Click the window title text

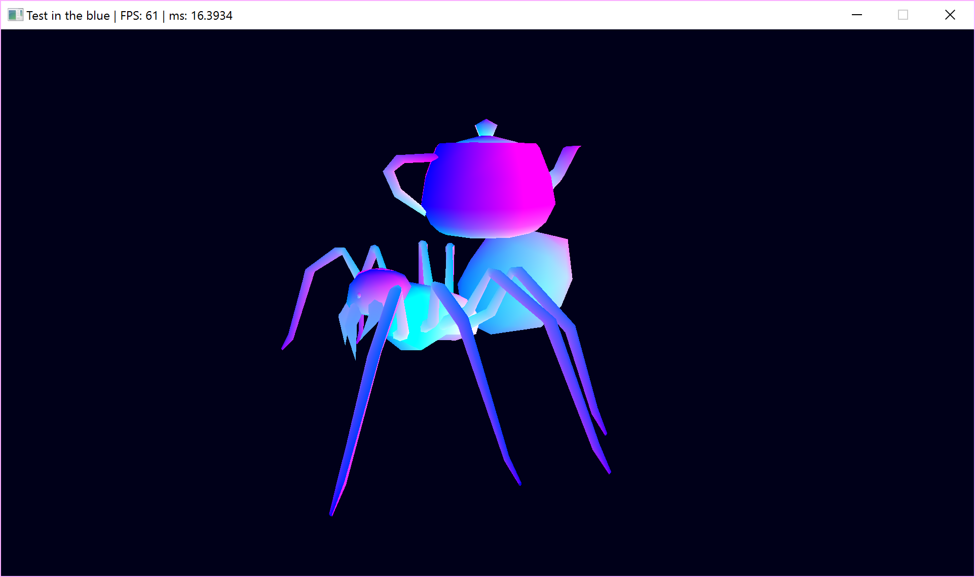[x=68, y=16]
